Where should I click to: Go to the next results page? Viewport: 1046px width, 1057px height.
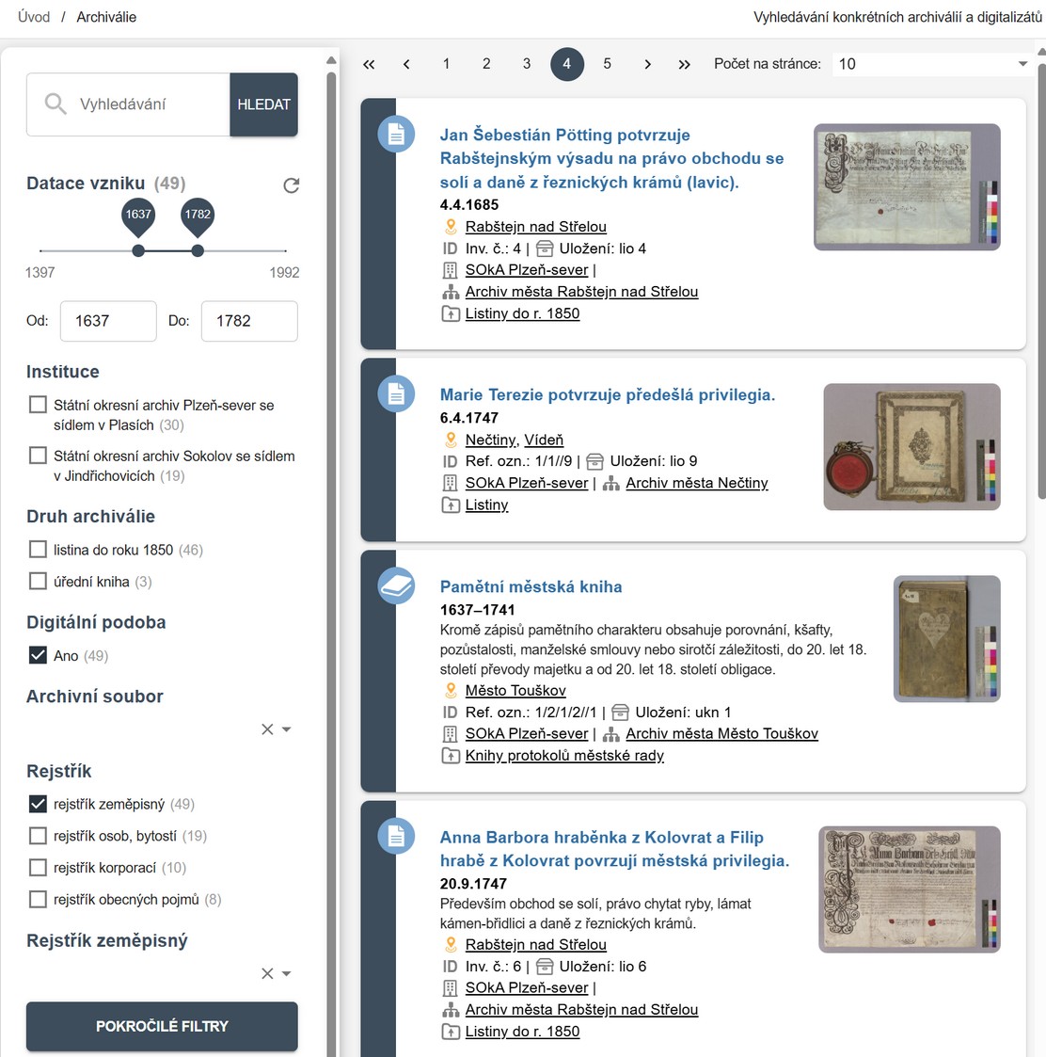click(647, 64)
